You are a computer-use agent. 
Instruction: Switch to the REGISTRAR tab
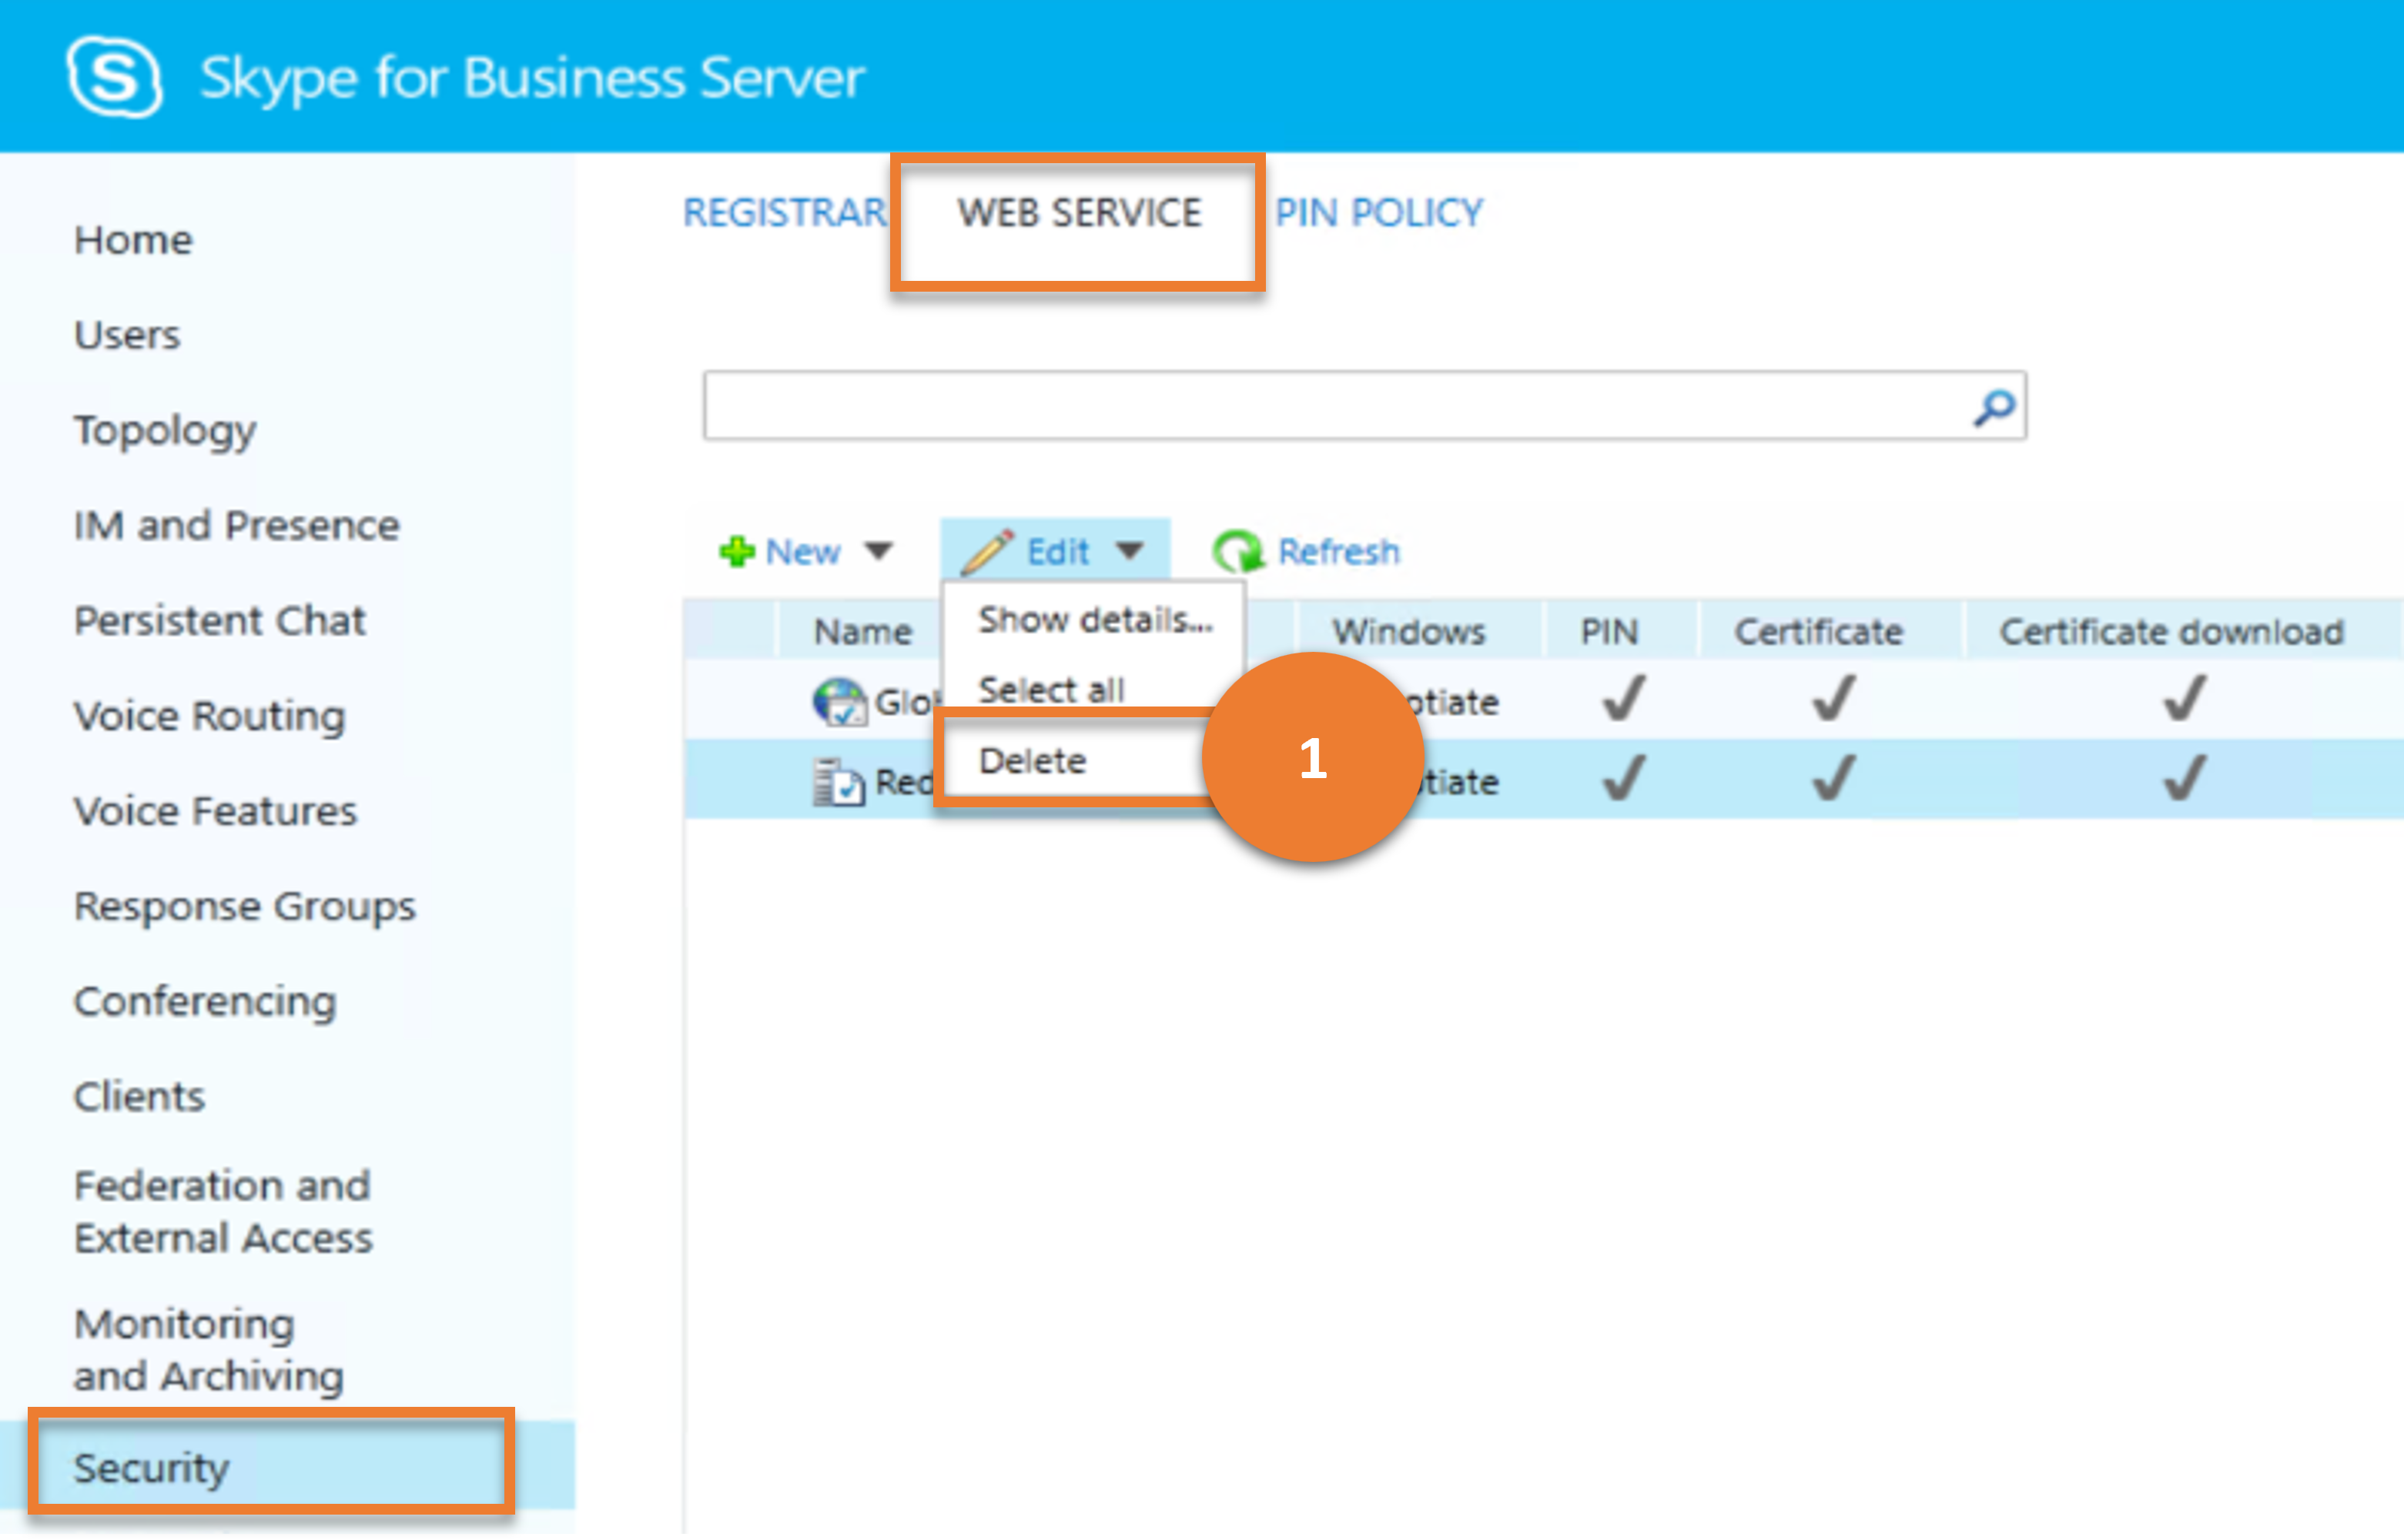(x=785, y=213)
